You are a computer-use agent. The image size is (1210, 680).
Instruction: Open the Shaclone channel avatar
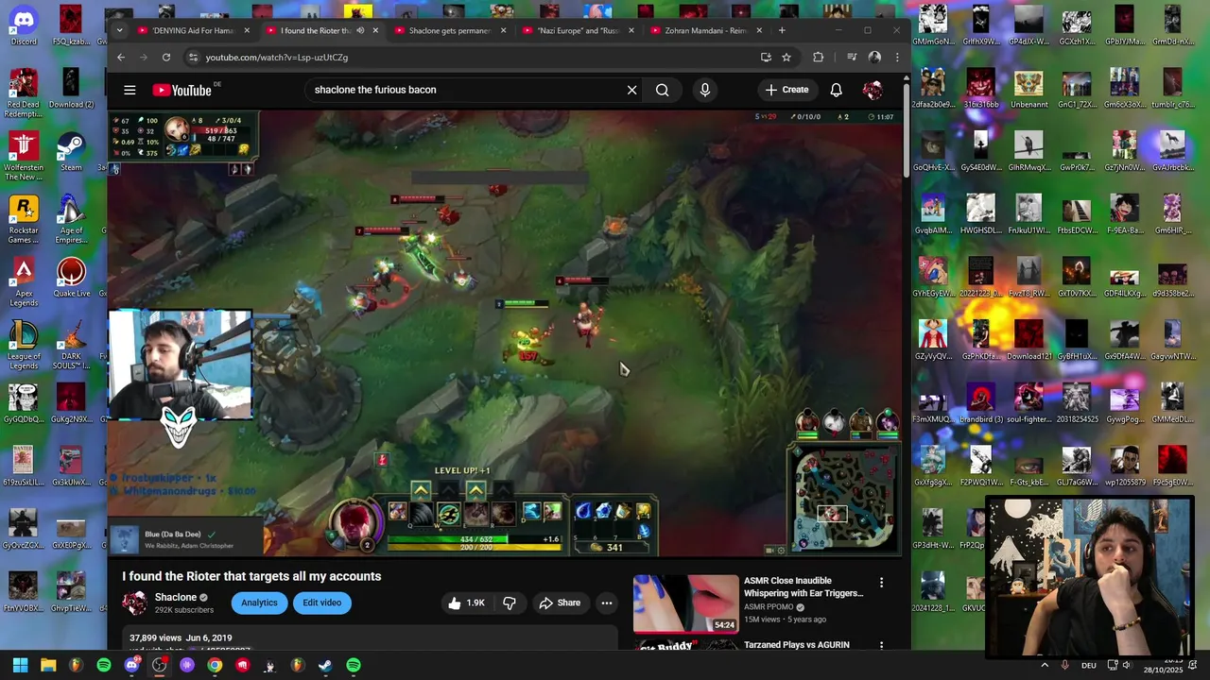(x=135, y=603)
